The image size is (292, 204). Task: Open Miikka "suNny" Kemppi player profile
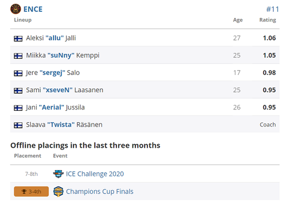pyautogui.click(x=63, y=55)
